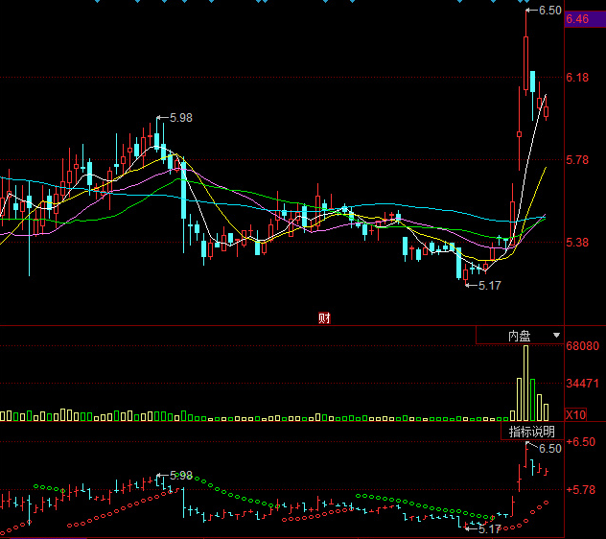Select the tallest yellow volume bar
Screen dimensions: 606x539
tap(525, 384)
